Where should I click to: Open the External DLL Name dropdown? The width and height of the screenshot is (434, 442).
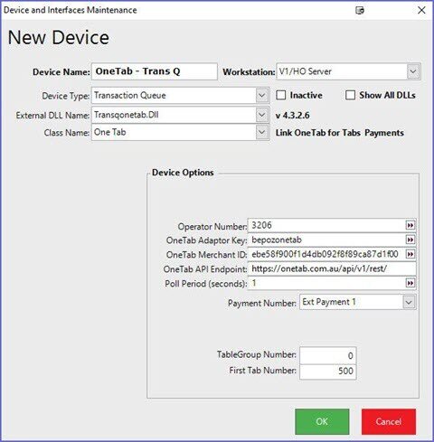[x=262, y=115]
